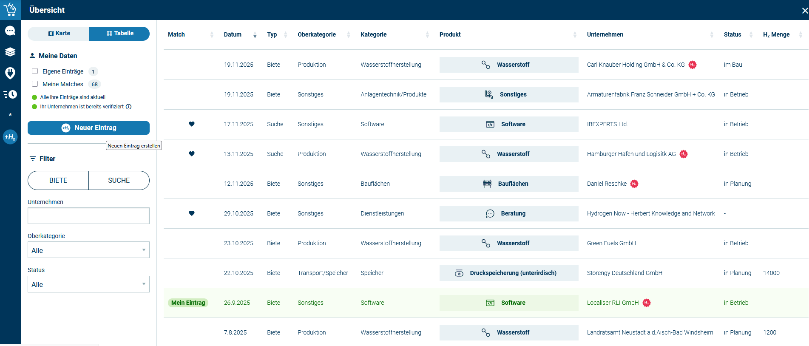809x346 pixels.
Task: Open the chat bubble sidebar icon
Action: click(10, 31)
